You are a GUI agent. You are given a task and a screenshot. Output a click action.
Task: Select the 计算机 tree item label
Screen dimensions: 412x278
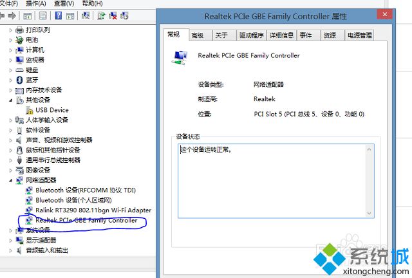[35, 50]
